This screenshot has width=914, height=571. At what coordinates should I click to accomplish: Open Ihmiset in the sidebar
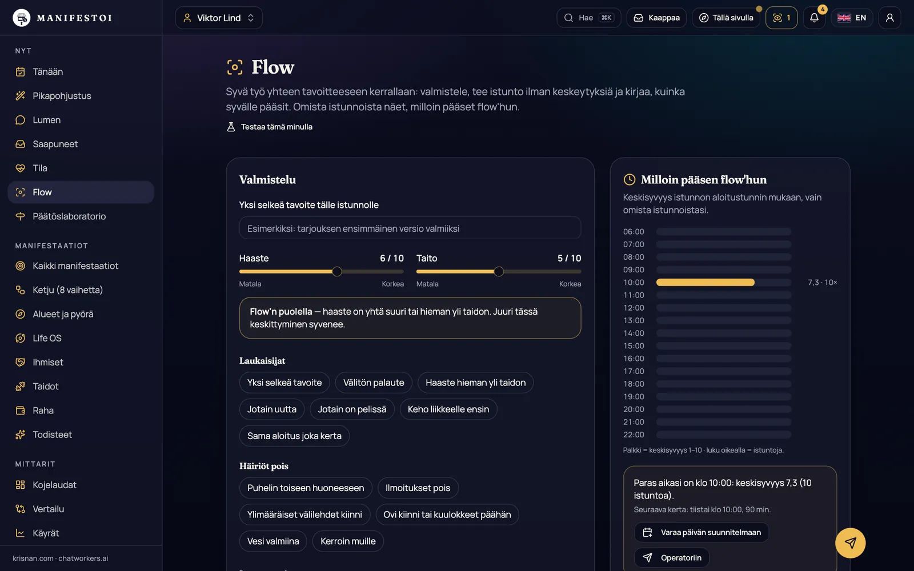coord(81,362)
